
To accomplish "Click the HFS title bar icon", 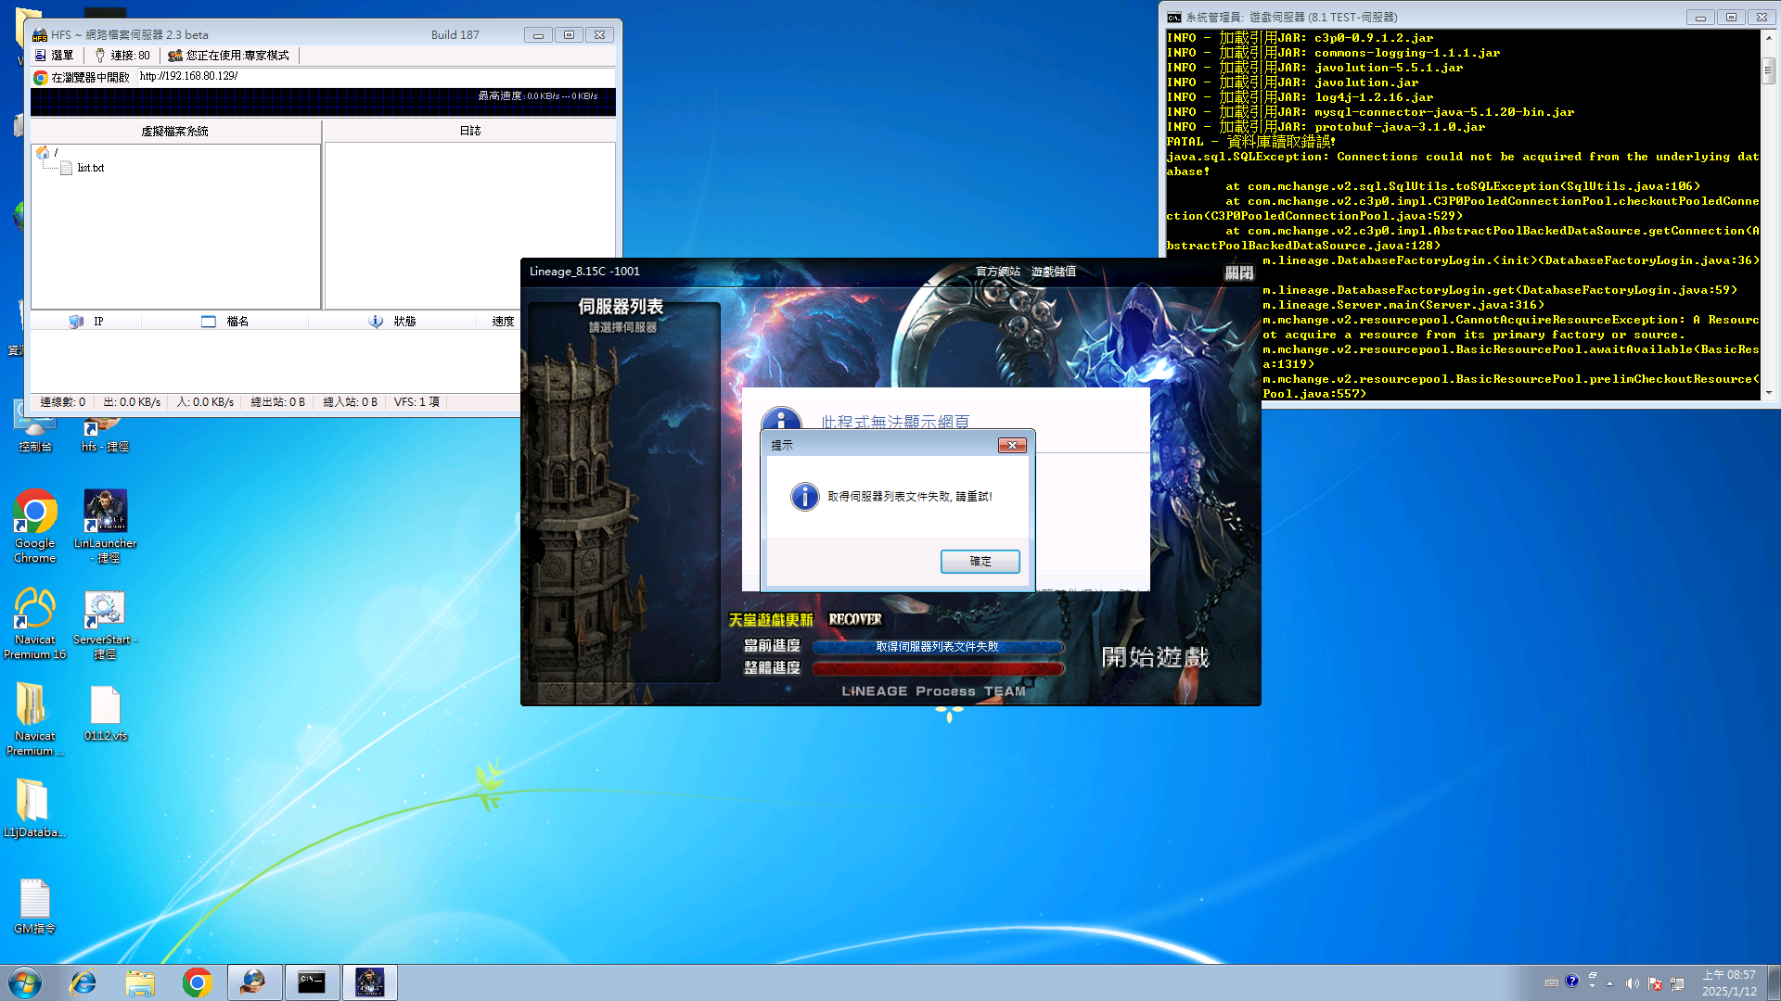I will (40, 35).
